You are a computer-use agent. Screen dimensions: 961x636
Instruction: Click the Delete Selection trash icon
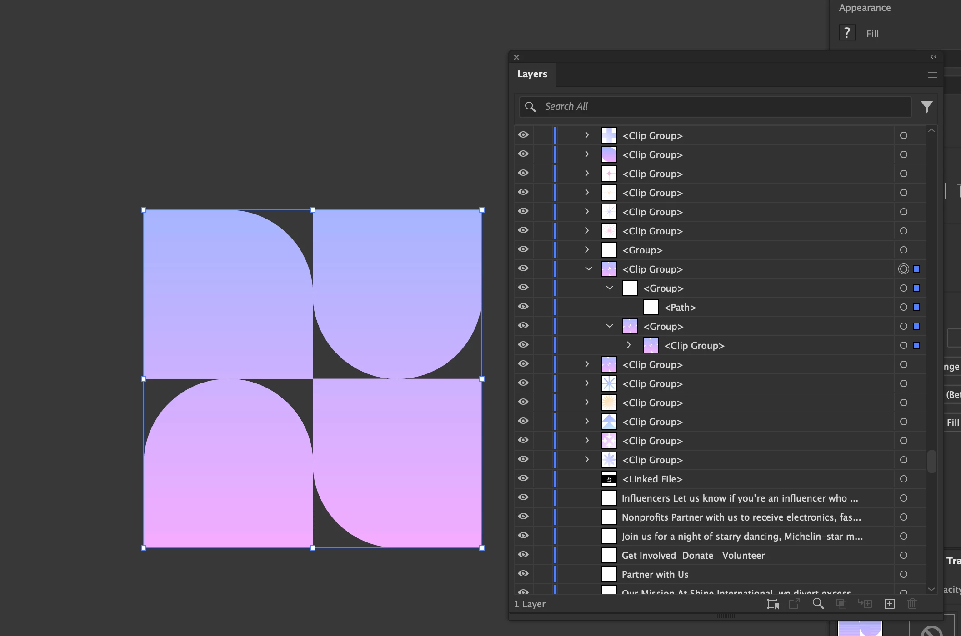pos(912,604)
